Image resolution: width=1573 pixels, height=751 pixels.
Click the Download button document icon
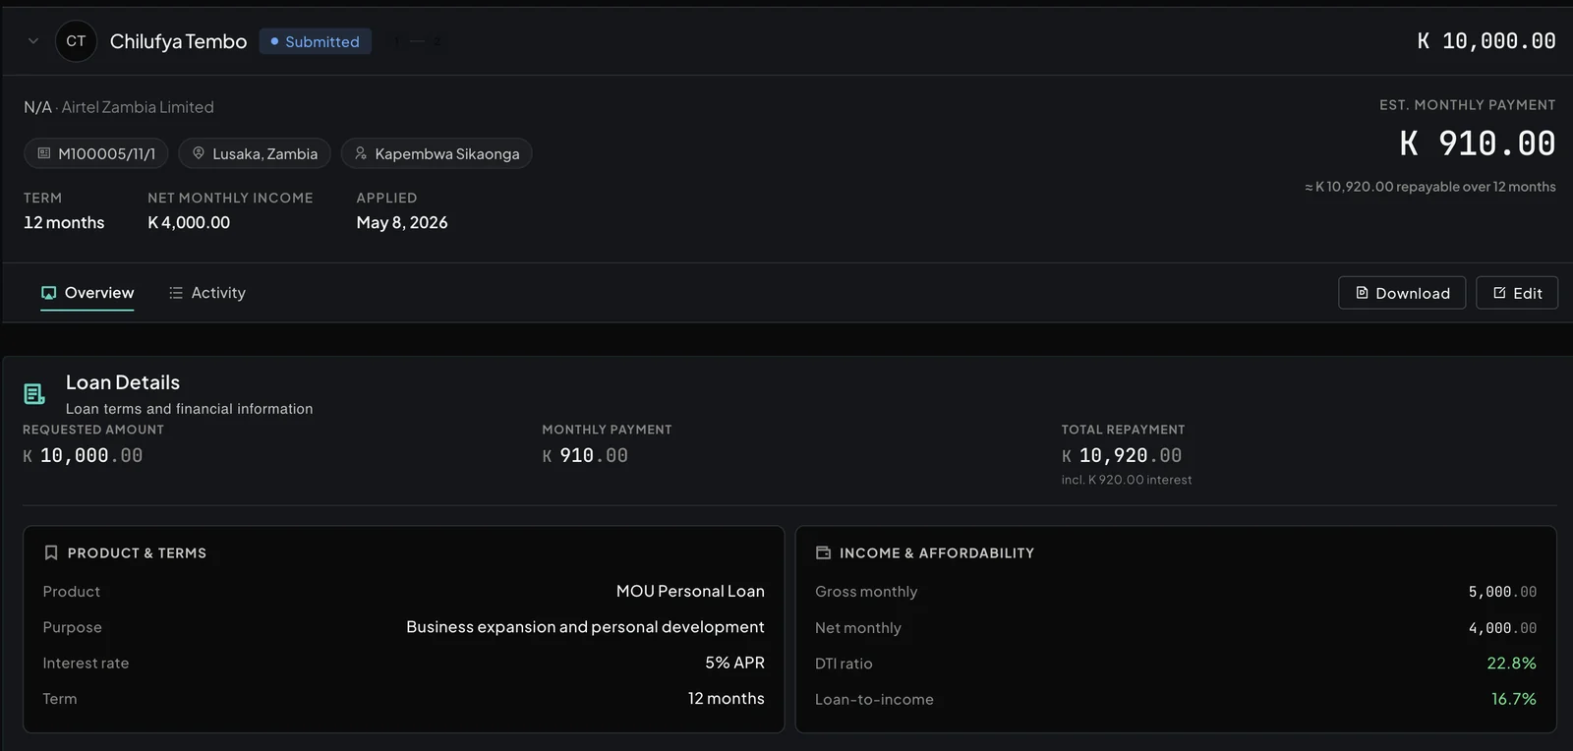[1362, 293]
